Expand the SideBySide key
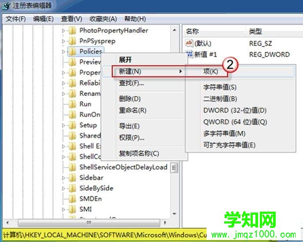 point(63,188)
